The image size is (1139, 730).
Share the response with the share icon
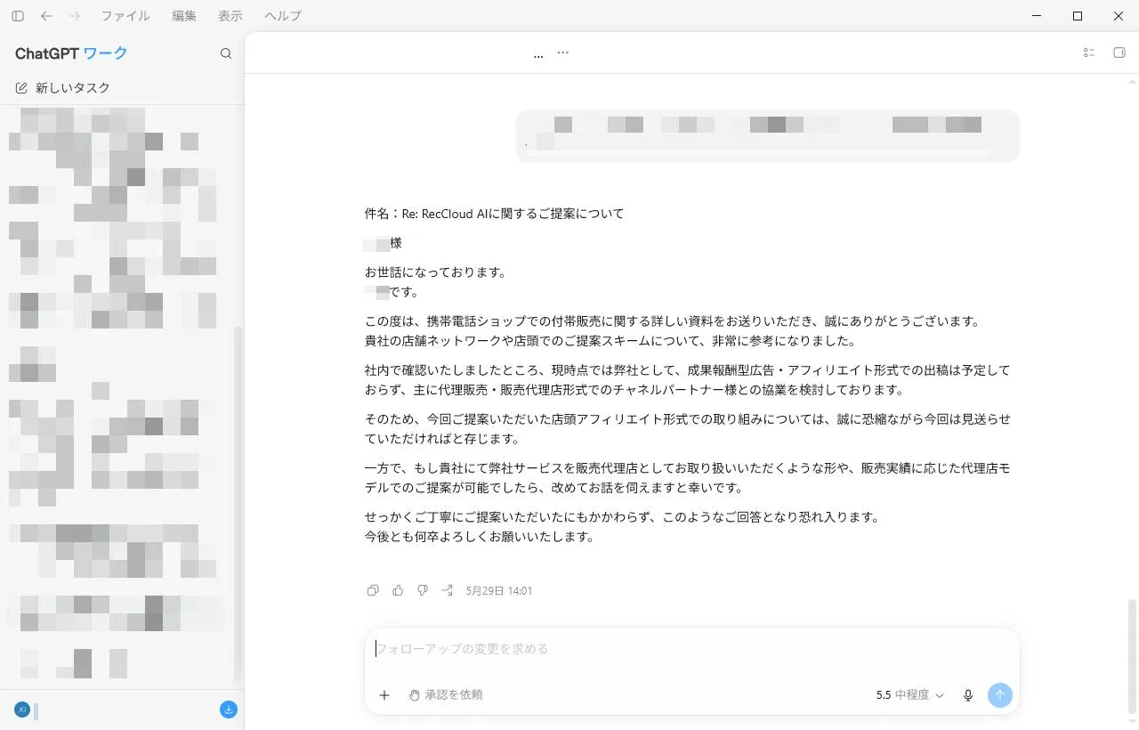pos(448,590)
